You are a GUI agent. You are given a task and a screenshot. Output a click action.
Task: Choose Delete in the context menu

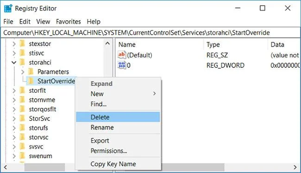pos(118,117)
